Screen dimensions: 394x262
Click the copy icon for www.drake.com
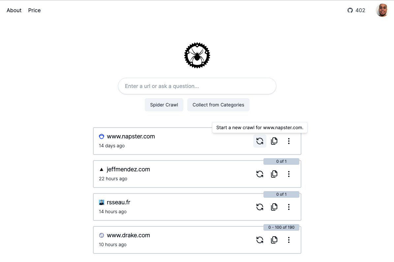click(274, 240)
